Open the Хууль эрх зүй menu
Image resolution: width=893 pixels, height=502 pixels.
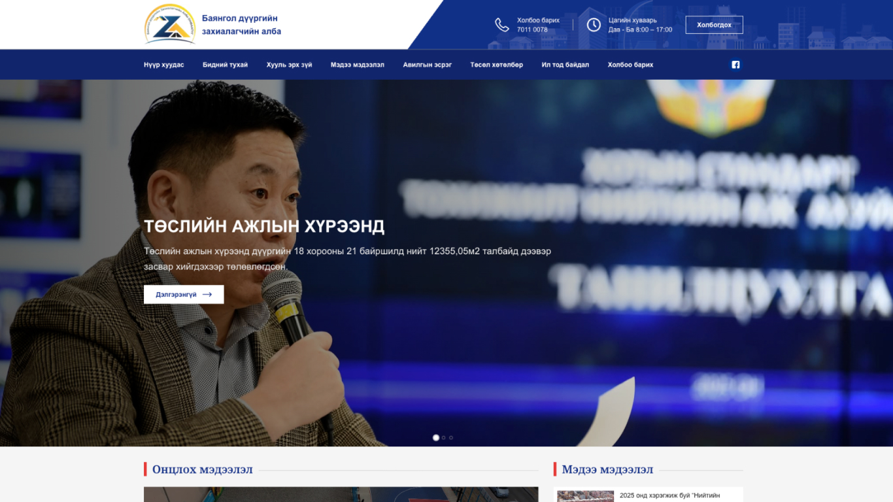(289, 65)
